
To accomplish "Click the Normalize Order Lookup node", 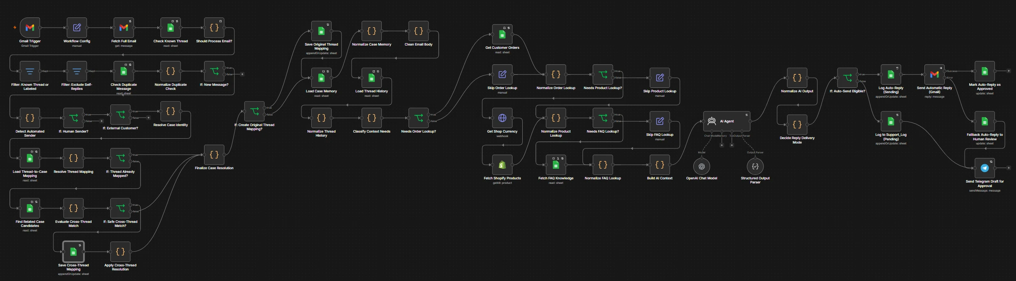I will 556,74.
